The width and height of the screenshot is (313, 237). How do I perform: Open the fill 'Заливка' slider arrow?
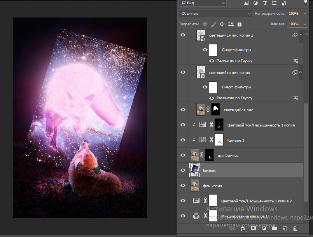pyautogui.click(x=305, y=24)
